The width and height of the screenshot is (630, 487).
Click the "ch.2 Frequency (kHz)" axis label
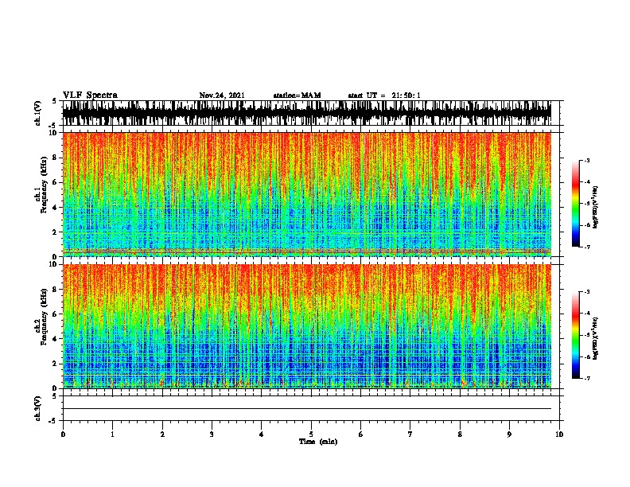click(x=42, y=317)
